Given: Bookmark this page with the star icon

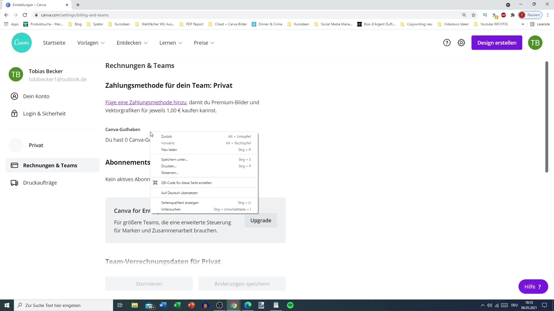Looking at the screenshot, I should click(x=473, y=15).
